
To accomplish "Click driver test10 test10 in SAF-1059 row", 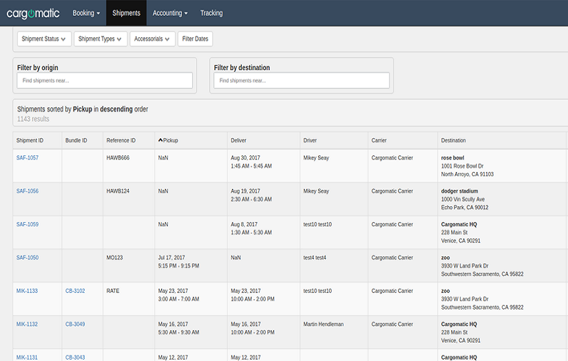I will (x=317, y=224).
